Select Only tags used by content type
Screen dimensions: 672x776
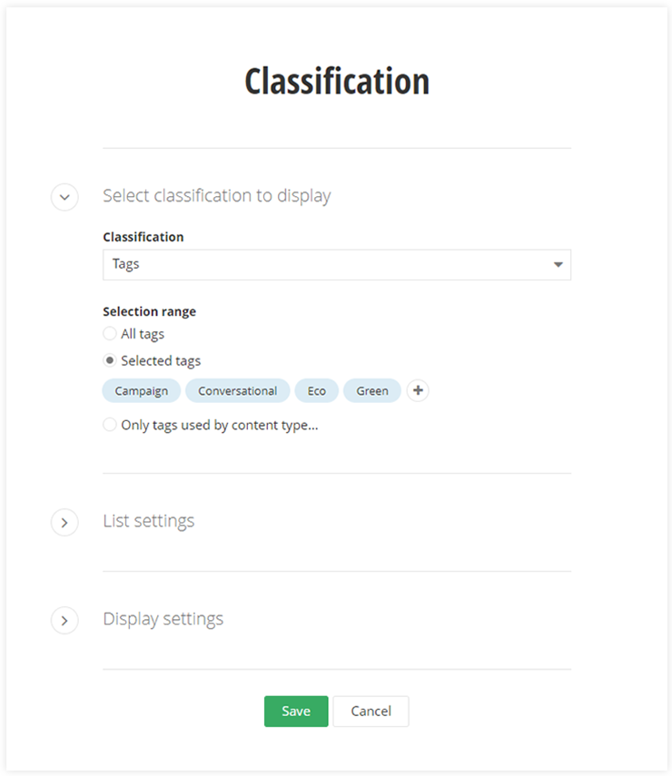click(110, 424)
